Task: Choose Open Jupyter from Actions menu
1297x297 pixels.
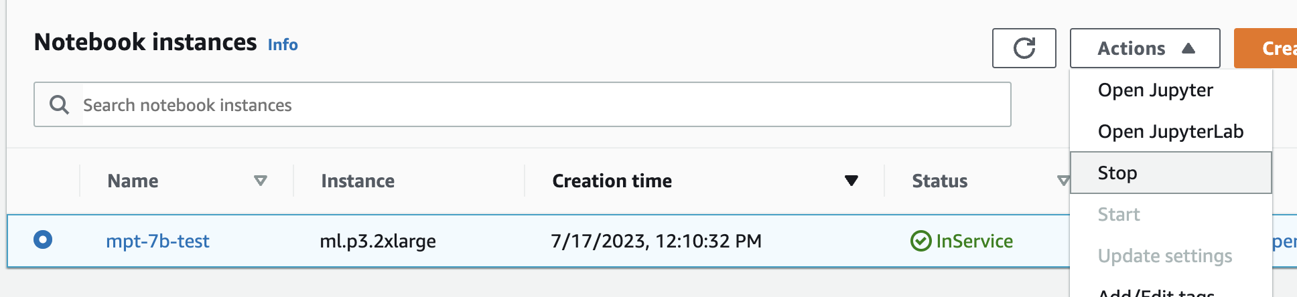Action: pyautogui.click(x=1155, y=90)
